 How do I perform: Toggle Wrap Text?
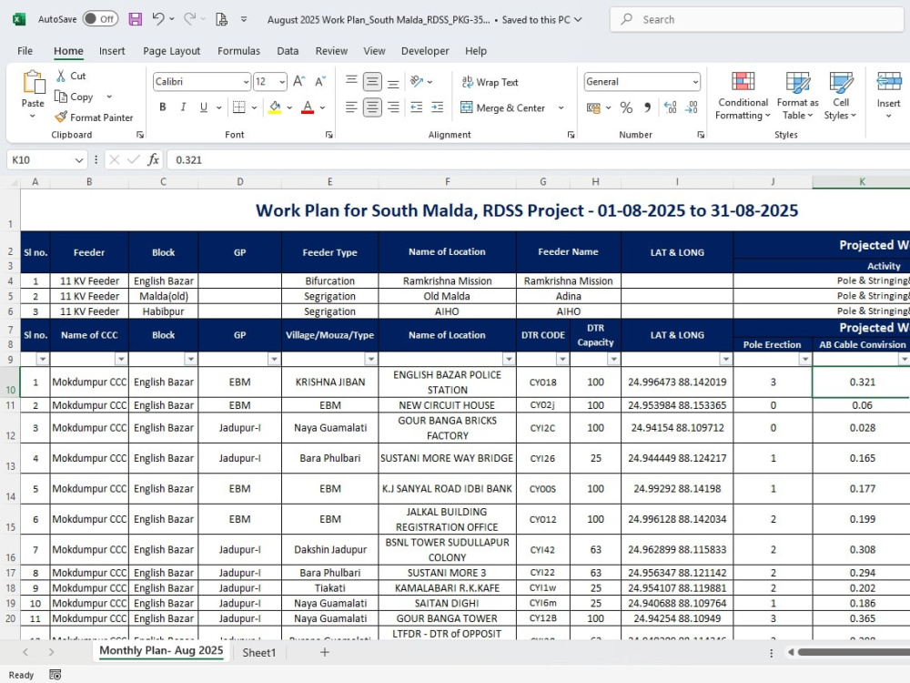click(x=490, y=82)
